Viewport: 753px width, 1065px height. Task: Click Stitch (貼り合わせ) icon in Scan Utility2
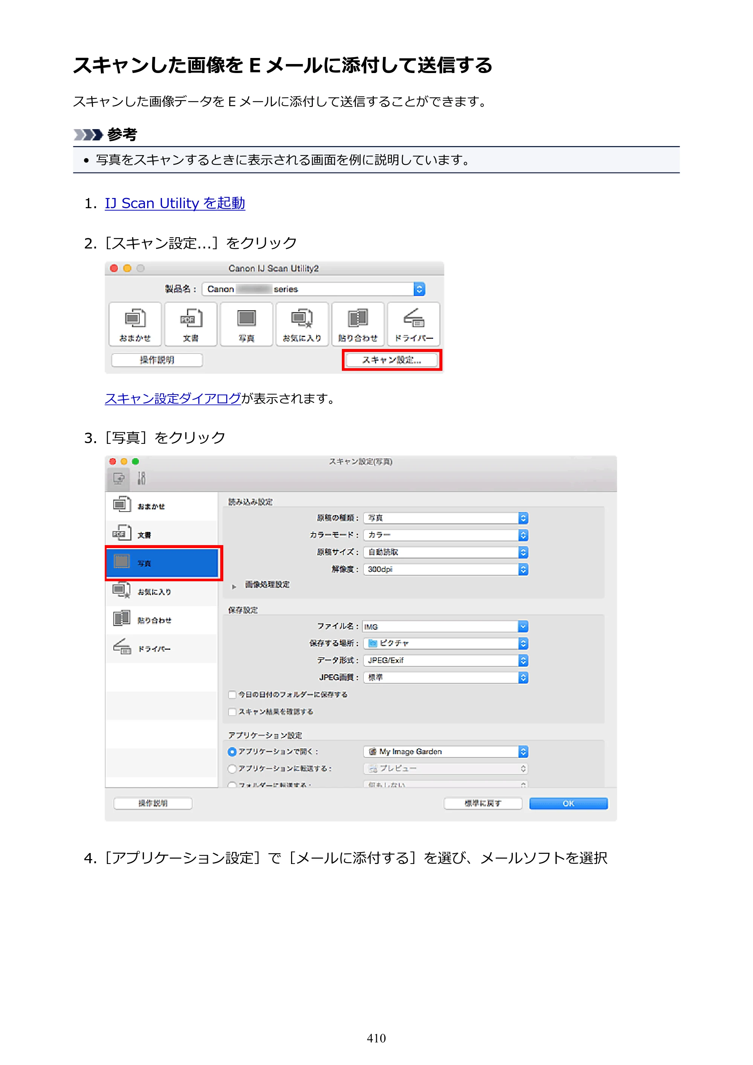coord(358,324)
